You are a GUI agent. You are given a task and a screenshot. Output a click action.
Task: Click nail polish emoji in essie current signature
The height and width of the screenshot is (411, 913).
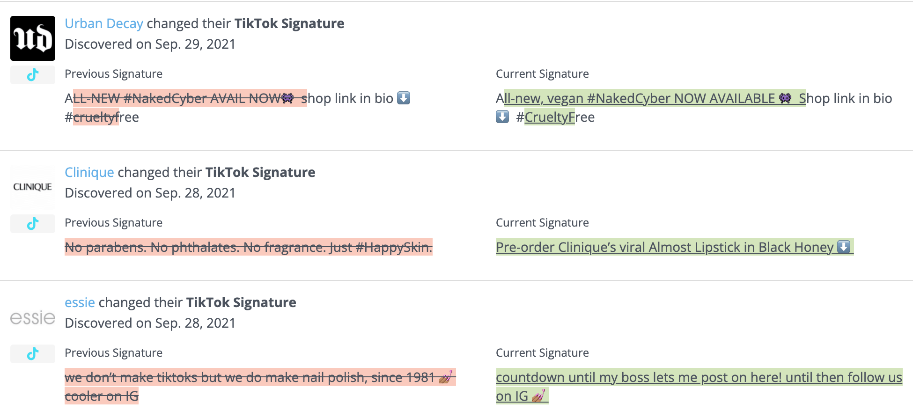pyautogui.click(x=538, y=396)
